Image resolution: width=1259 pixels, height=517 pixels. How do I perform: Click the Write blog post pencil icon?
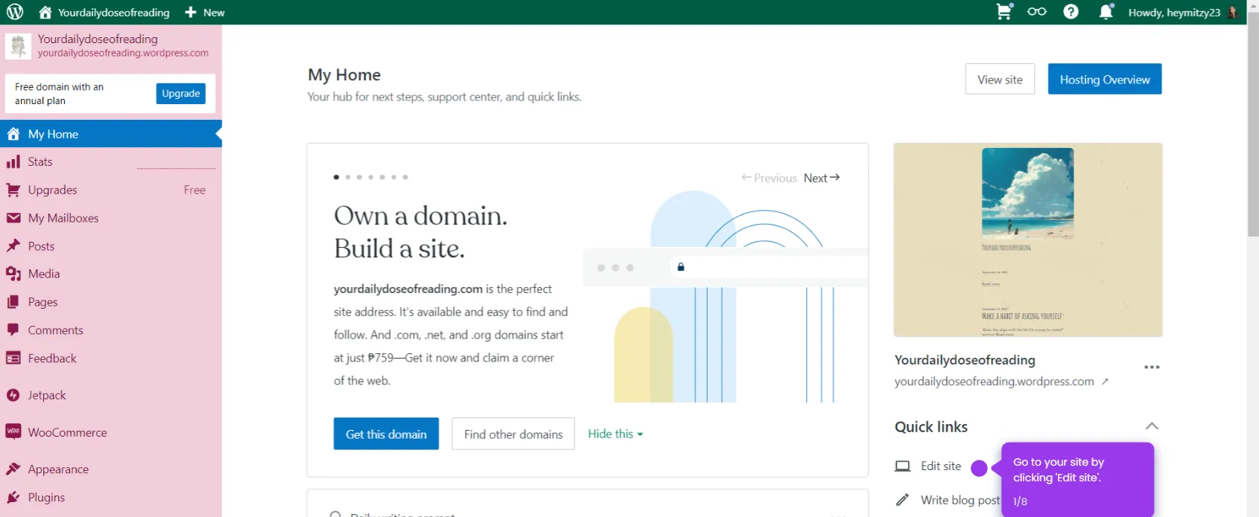coord(902,500)
